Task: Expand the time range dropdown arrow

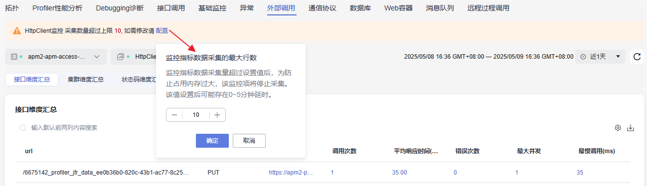Action: [x=618, y=56]
